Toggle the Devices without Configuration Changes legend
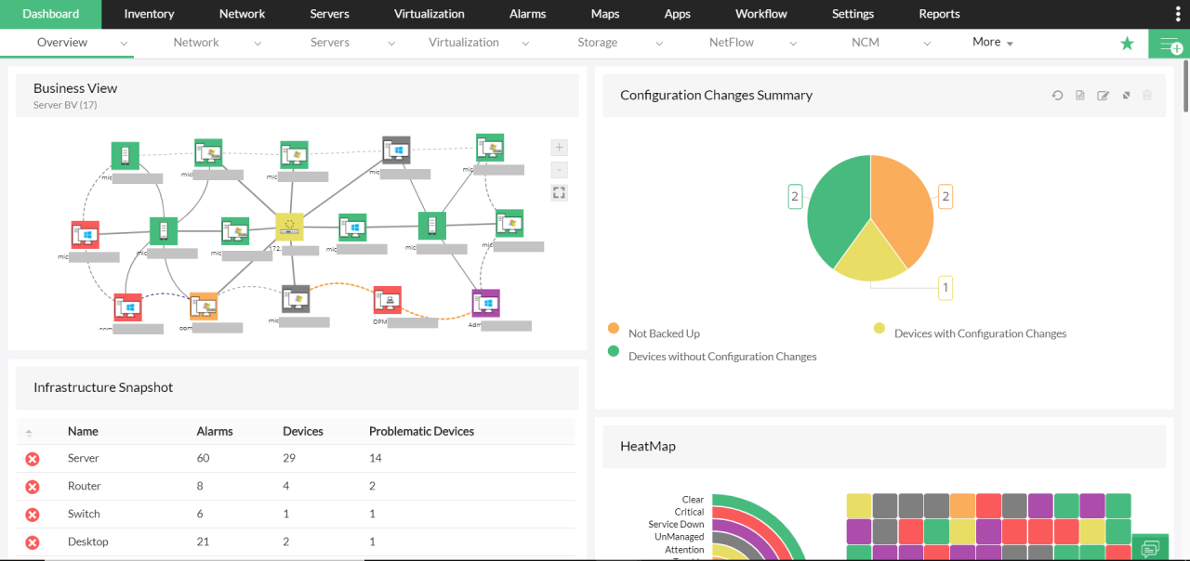The width and height of the screenshot is (1190, 561). point(722,356)
